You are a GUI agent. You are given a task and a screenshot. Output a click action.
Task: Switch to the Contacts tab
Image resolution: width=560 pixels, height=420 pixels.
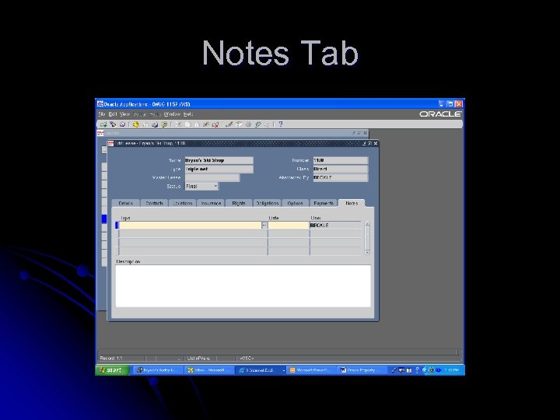(154, 203)
